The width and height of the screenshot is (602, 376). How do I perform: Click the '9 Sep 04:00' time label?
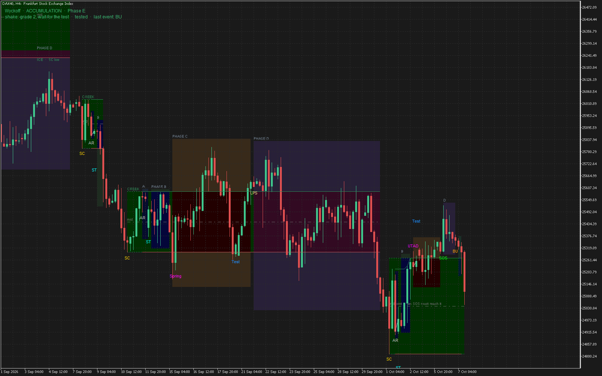[106, 372]
